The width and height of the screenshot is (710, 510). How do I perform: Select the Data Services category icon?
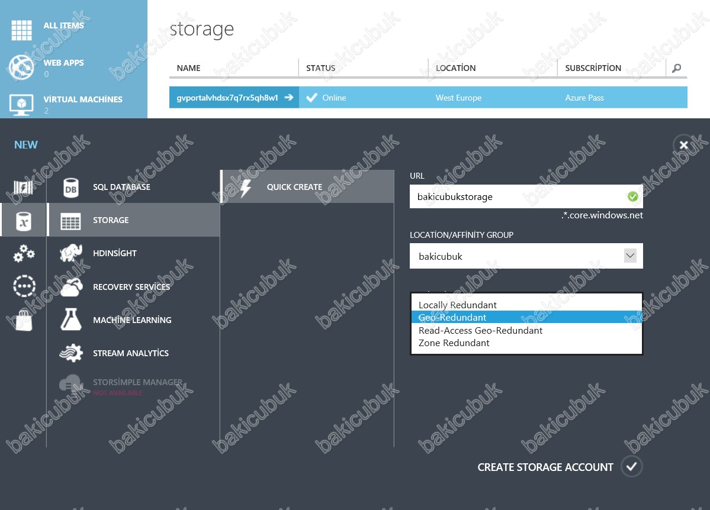(24, 221)
